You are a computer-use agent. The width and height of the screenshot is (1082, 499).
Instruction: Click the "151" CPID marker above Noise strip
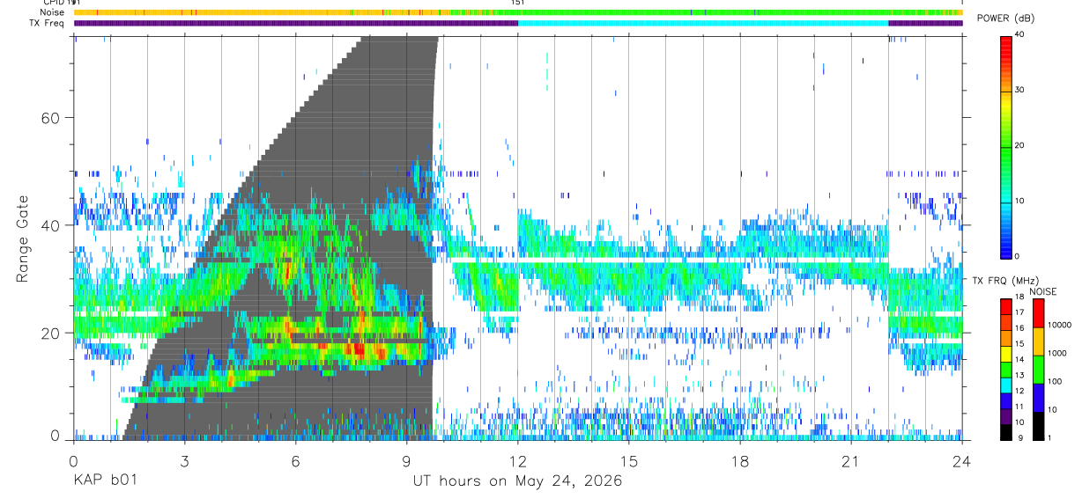coord(518,3)
